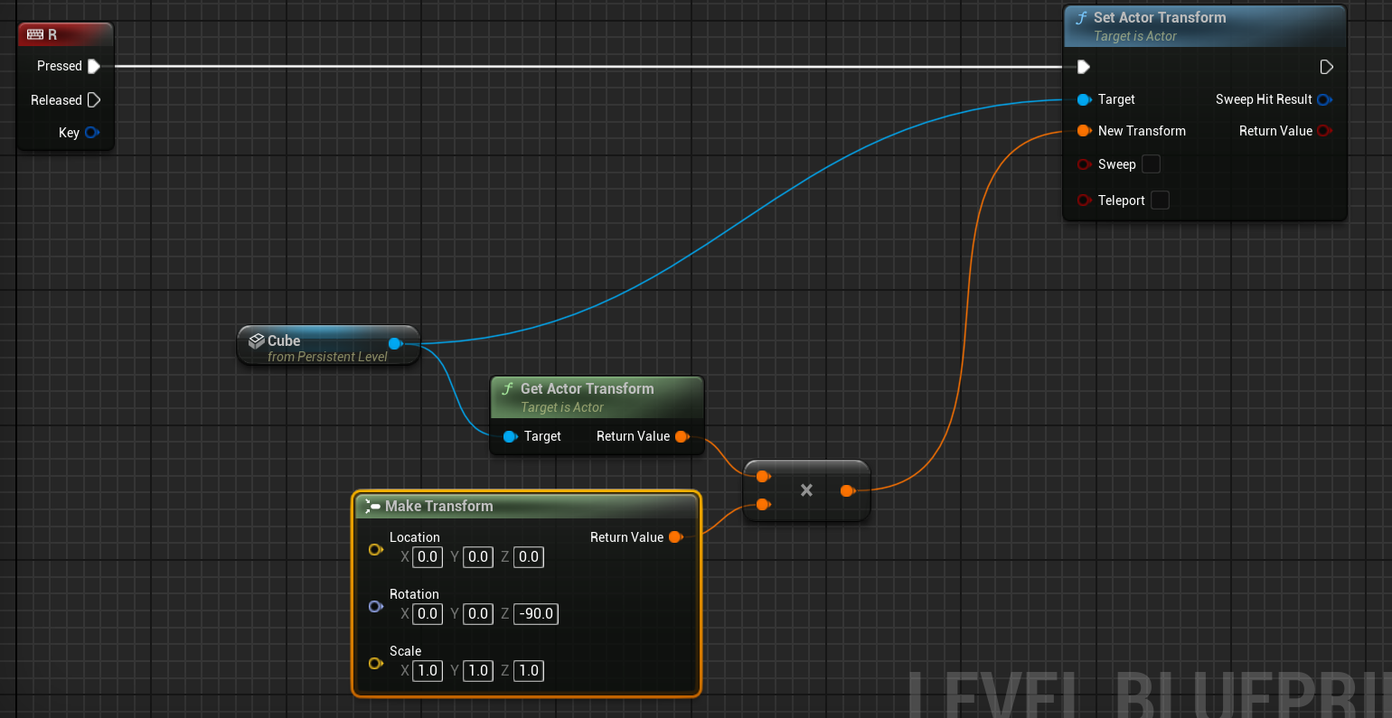Viewport: 1392px width, 718px height.
Task: Enable the Teleport checkbox
Action: click(1160, 200)
